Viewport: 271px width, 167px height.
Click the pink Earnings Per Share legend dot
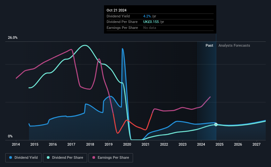coord(94,157)
